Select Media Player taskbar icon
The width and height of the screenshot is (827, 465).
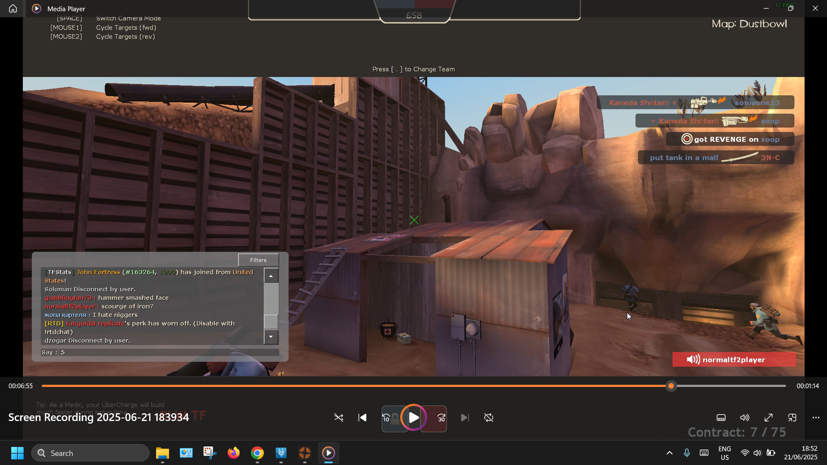pyautogui.click(x=329, y=453)
